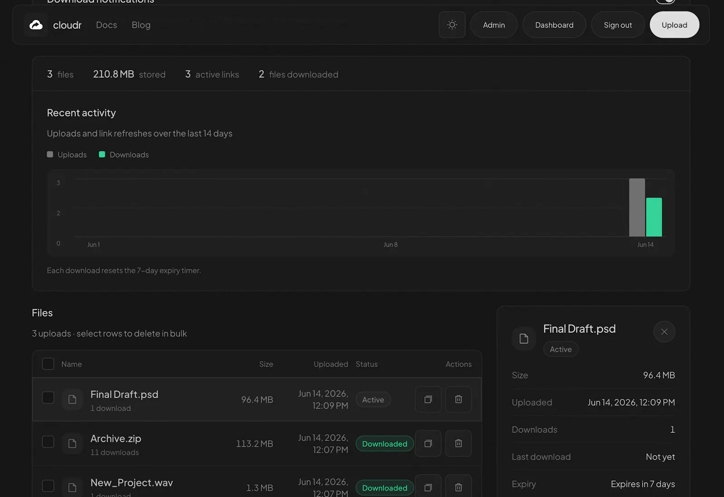The width and height of the screenshot is (724, 497).
Task: Select the Archive.zip row checkbox
Action: (x=48, y=442)
